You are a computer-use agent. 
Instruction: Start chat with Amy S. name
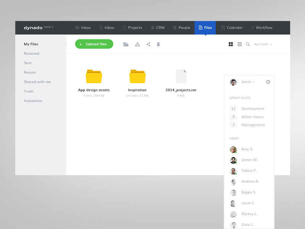pos(247,149)
